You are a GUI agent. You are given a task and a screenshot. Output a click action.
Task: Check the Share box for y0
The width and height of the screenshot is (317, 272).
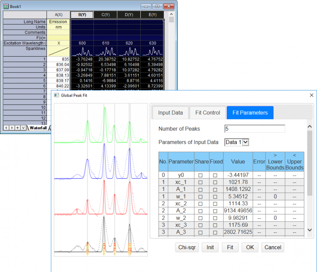[x=201, y=175]
